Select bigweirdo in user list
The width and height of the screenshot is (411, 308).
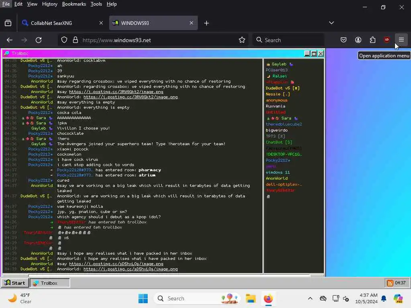pyautogui.click(x=277, y=130)
